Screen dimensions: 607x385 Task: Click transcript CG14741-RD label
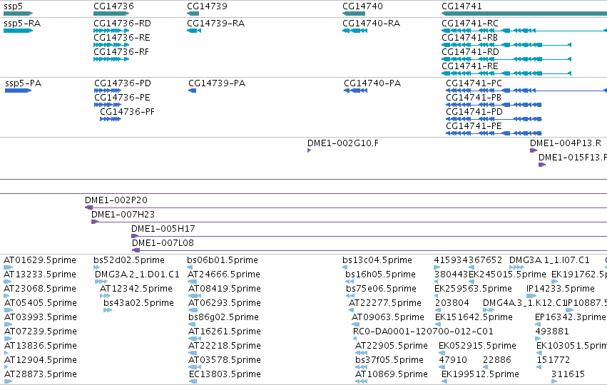coord(470,52)
